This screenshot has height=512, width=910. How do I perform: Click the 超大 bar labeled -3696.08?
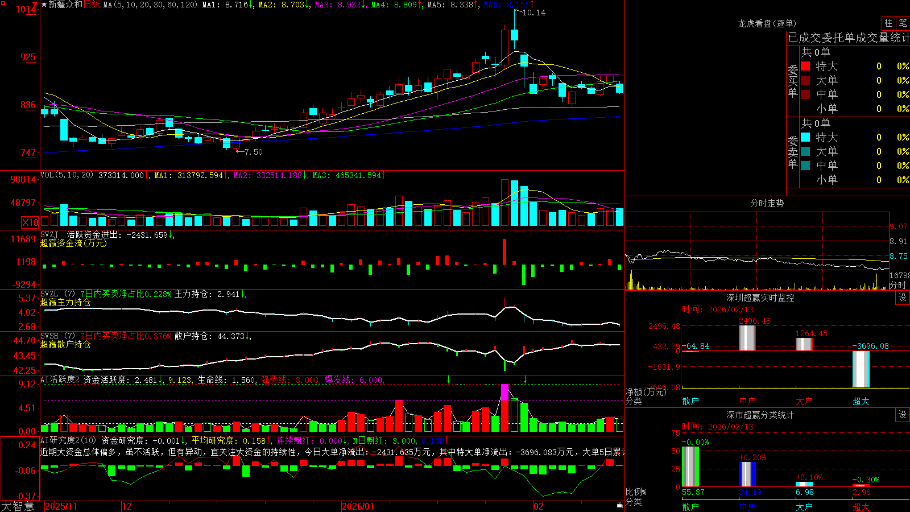click(x=861, y=369)
